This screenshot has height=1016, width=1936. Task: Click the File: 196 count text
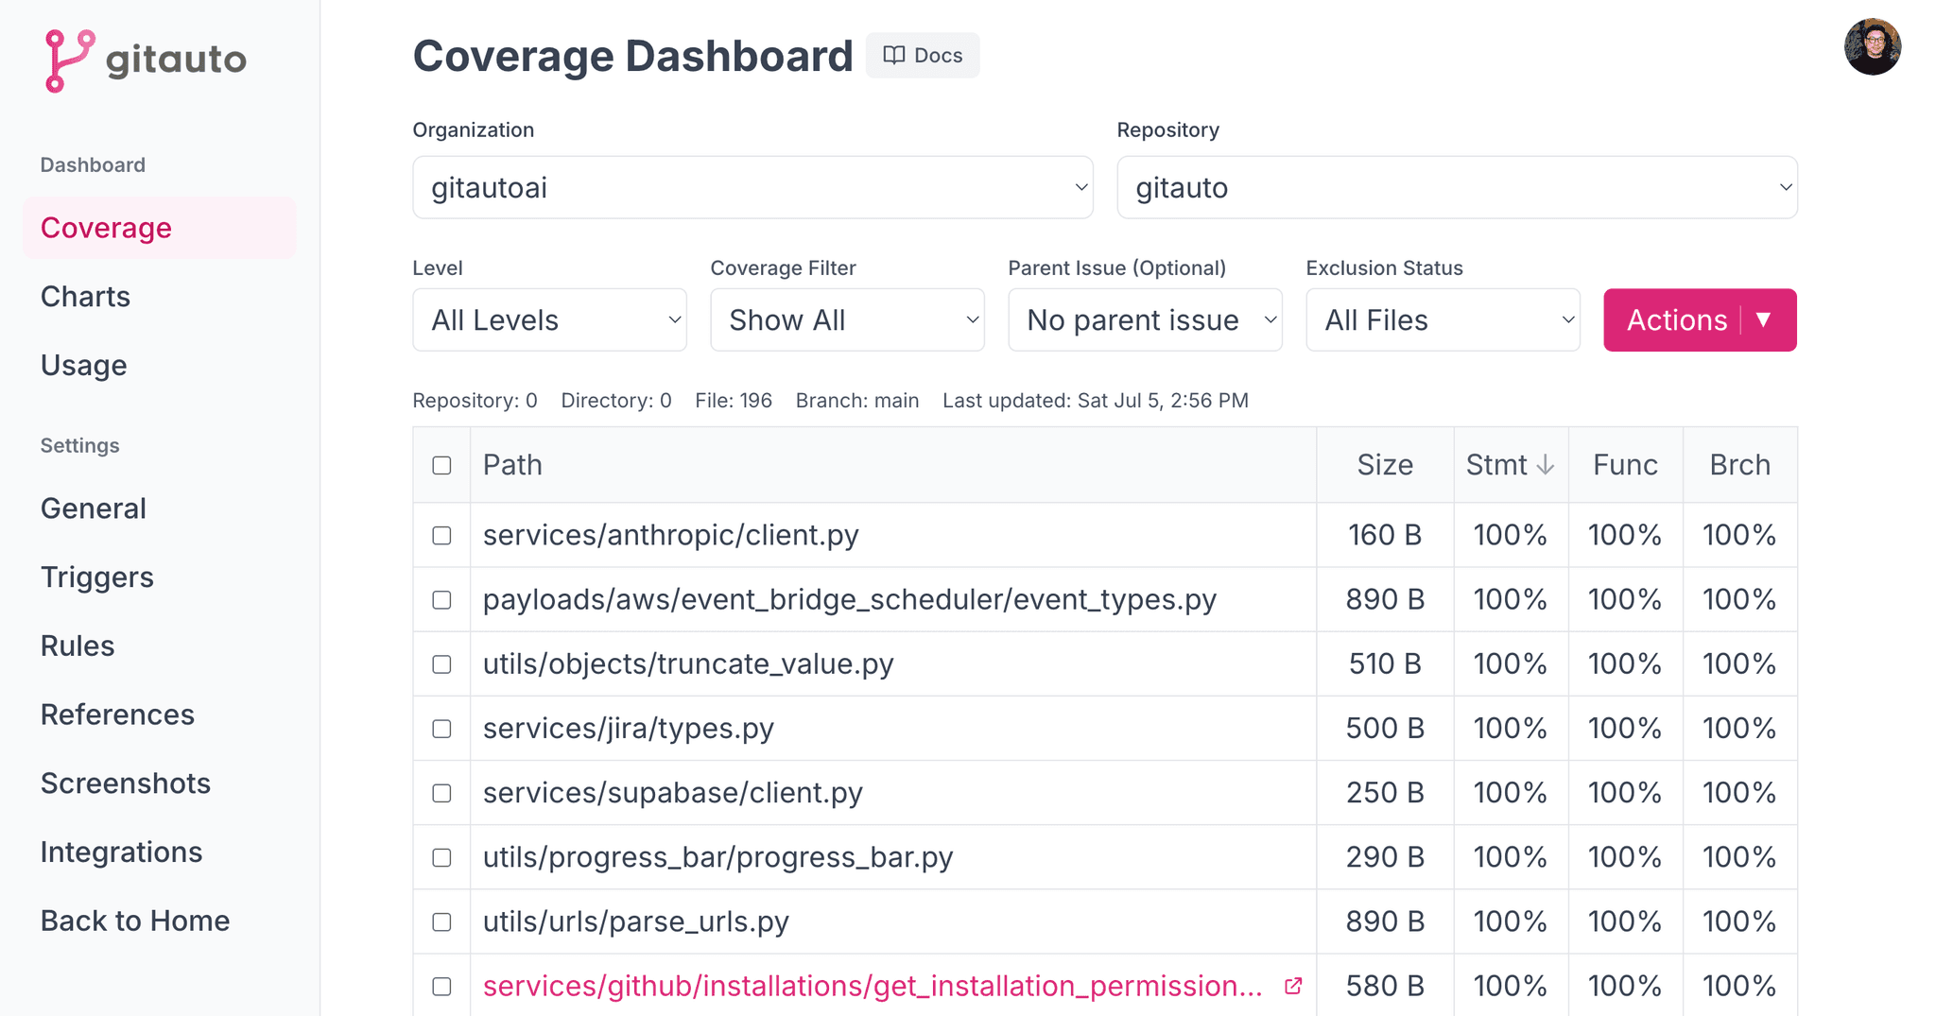click(x=734, y=401)
